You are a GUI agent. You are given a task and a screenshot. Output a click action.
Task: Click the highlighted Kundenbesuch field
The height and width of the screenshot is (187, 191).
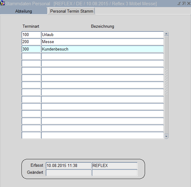(102, 49)
